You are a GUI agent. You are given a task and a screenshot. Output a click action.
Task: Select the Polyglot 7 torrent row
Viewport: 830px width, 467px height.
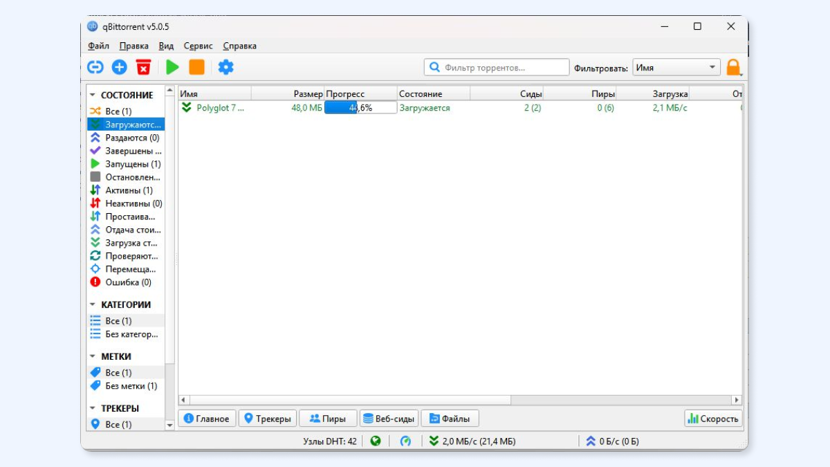click(460, 108)
